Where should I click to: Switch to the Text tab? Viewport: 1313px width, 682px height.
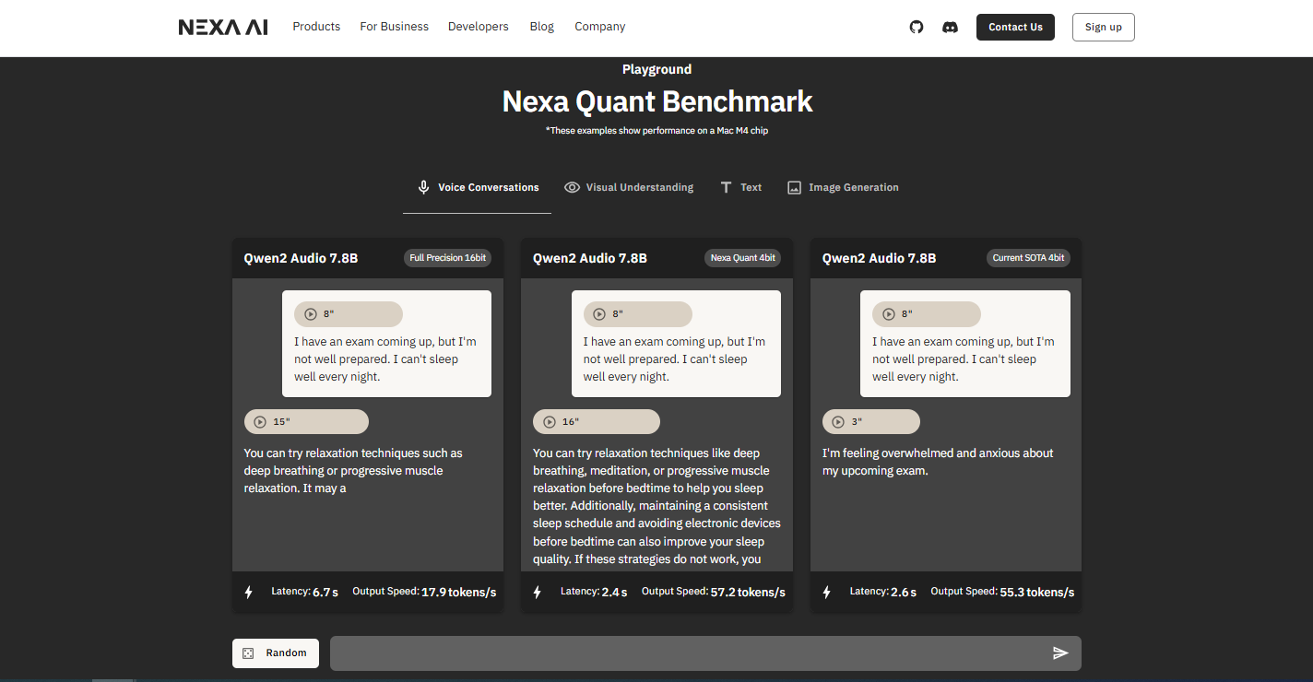[740, 188]
